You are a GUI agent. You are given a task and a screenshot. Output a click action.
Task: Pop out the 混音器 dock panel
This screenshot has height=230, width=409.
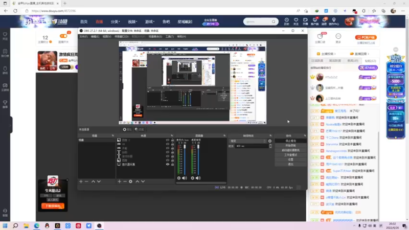click(x=224, y=136)
